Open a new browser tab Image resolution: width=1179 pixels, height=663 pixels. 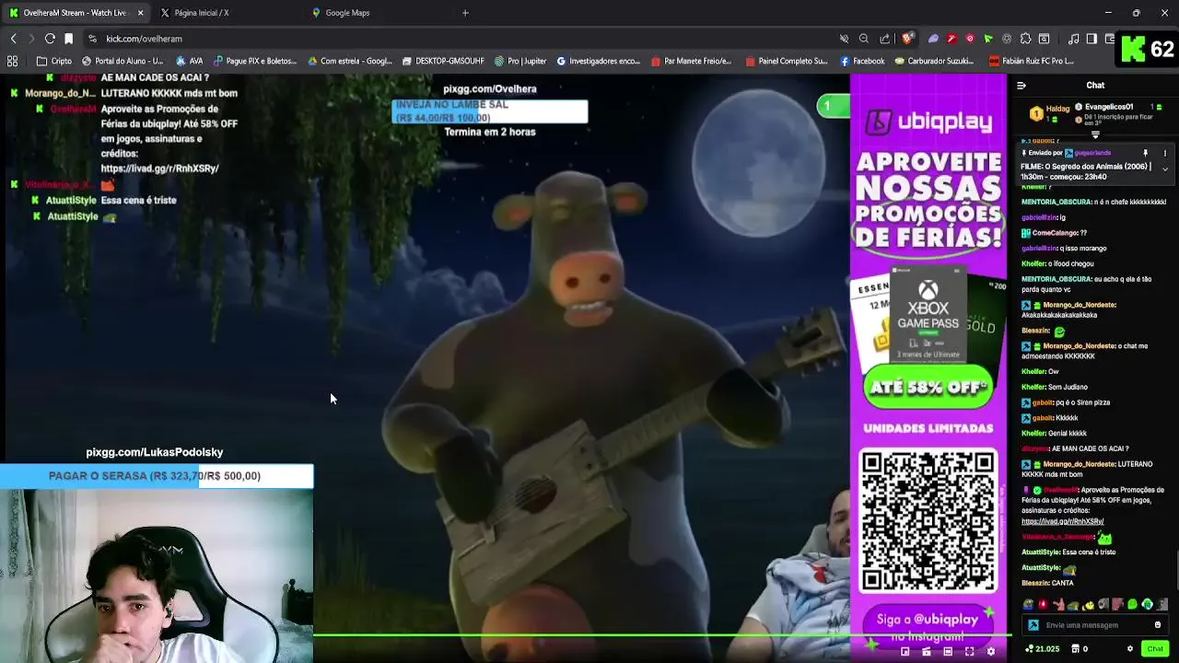pos(465,13)
